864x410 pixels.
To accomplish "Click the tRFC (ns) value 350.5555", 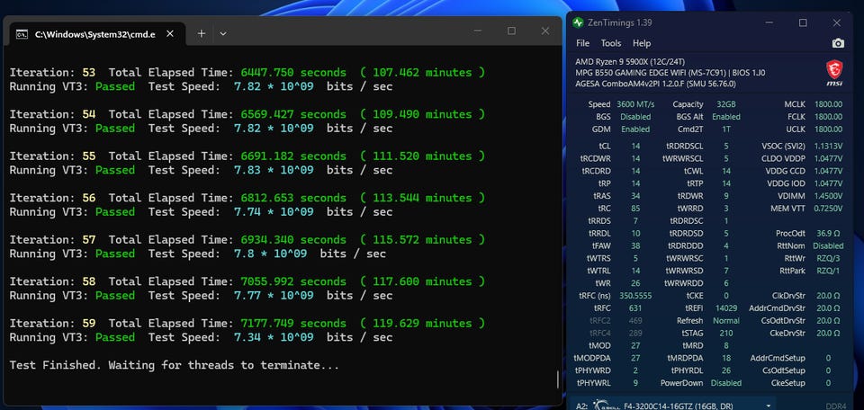I will (x=635, y=296).
